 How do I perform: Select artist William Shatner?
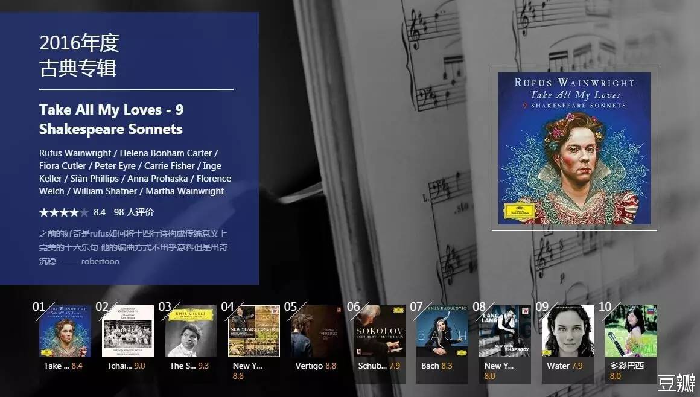(105, 191)
